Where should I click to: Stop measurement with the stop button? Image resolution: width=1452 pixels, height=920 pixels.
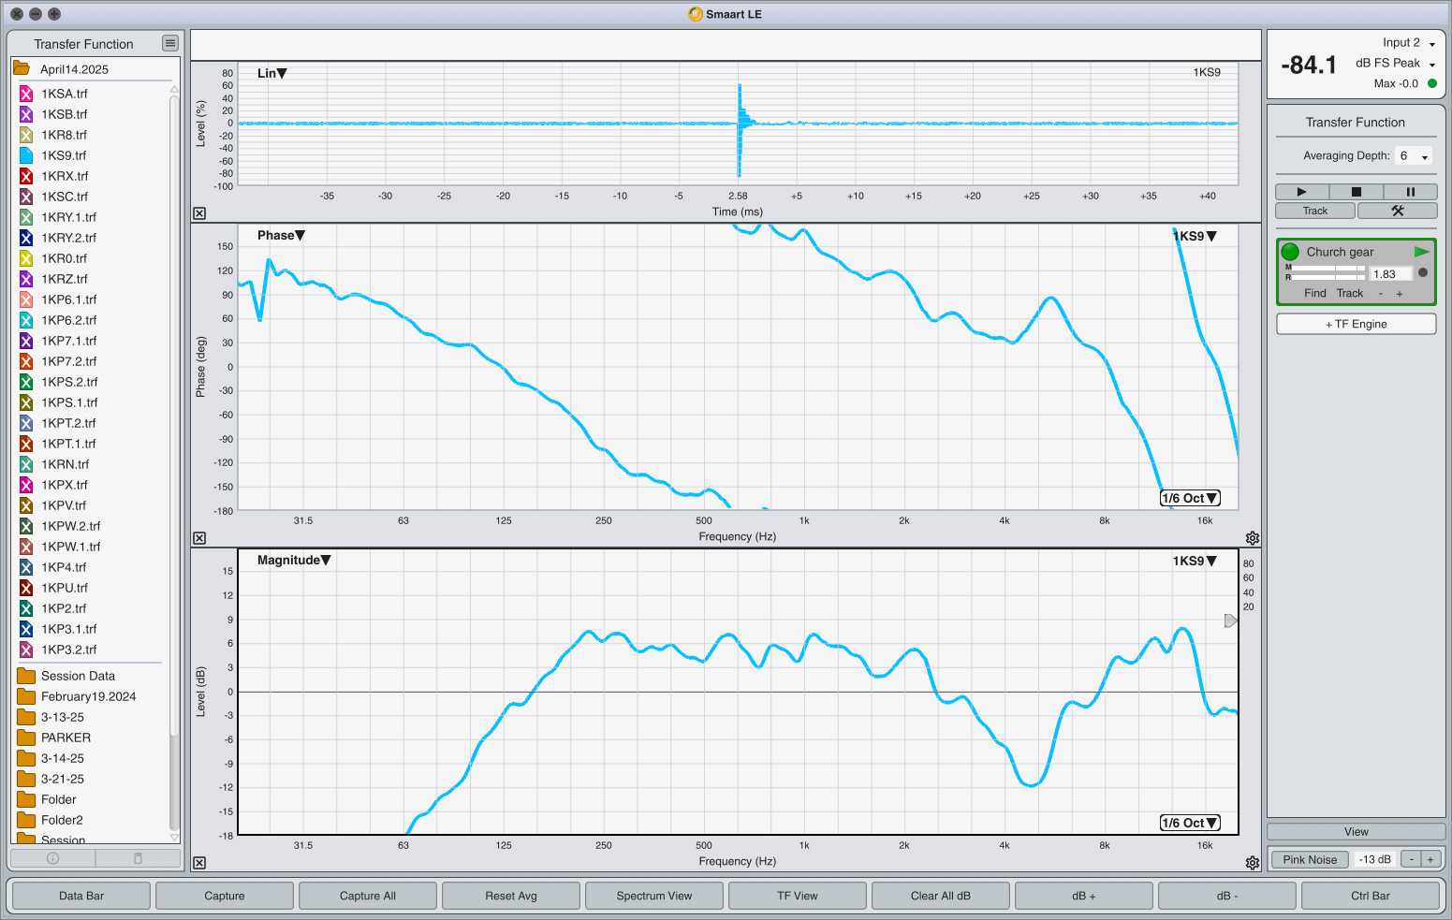click(1356, 192)
